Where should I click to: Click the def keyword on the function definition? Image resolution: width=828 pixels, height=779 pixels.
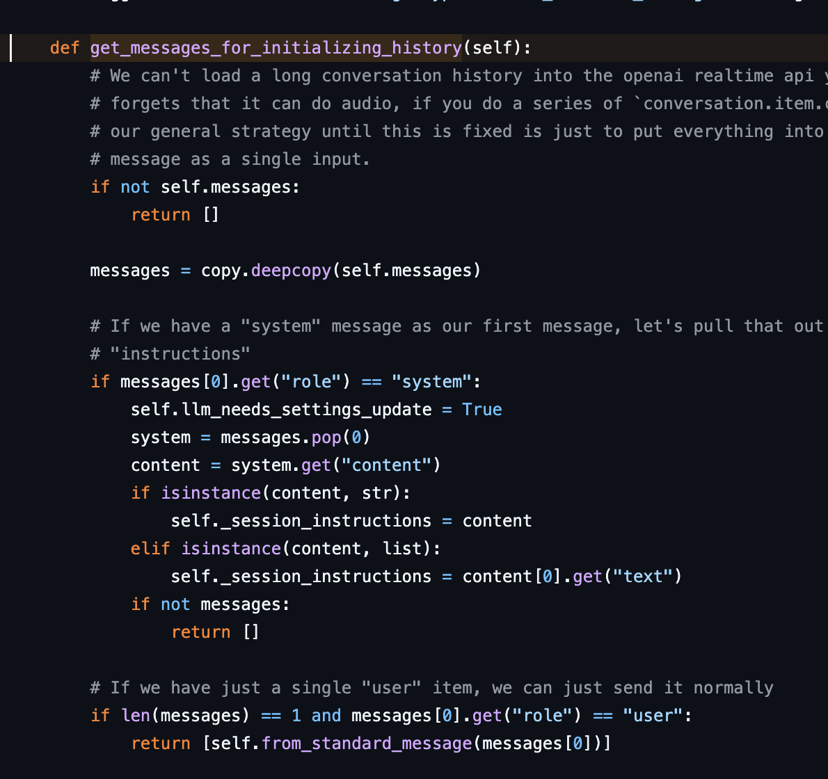click(x=65, y=47)
